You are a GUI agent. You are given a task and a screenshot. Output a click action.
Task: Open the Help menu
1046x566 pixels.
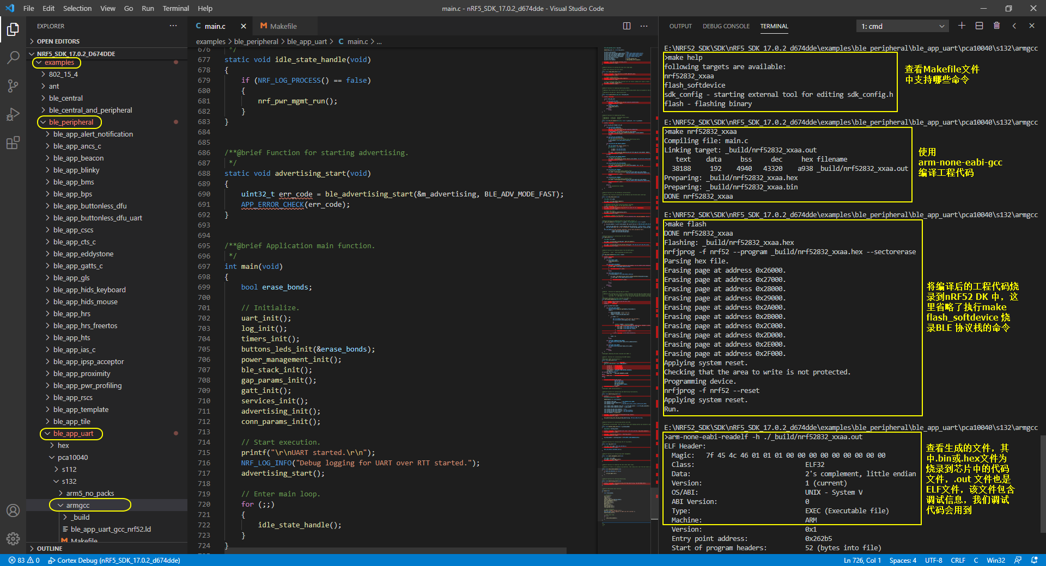coord(205,8)
